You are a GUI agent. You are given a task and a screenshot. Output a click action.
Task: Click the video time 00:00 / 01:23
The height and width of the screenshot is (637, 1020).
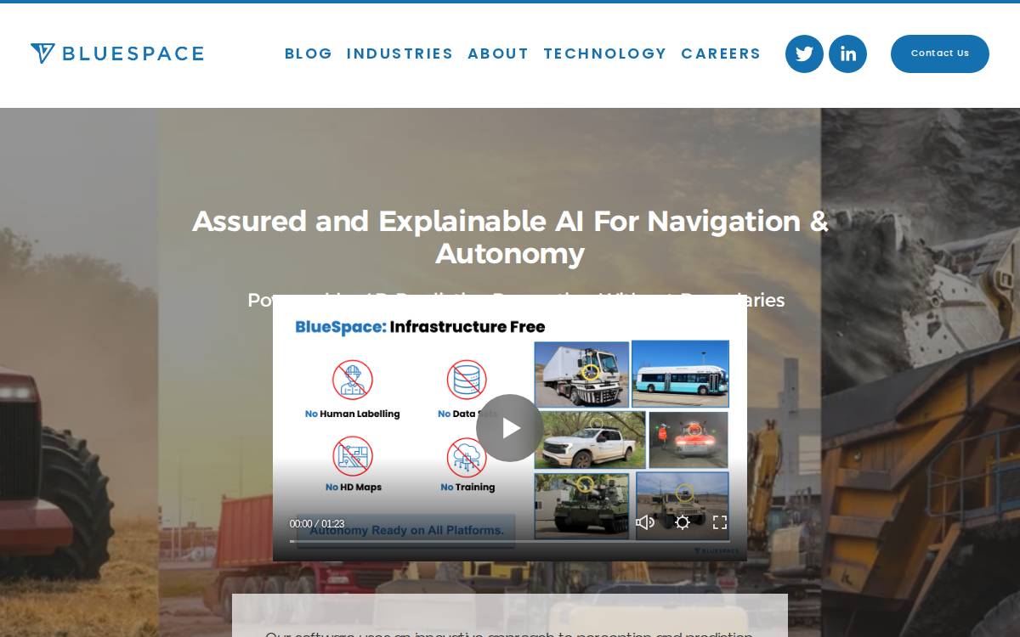[x=317, y=524]
